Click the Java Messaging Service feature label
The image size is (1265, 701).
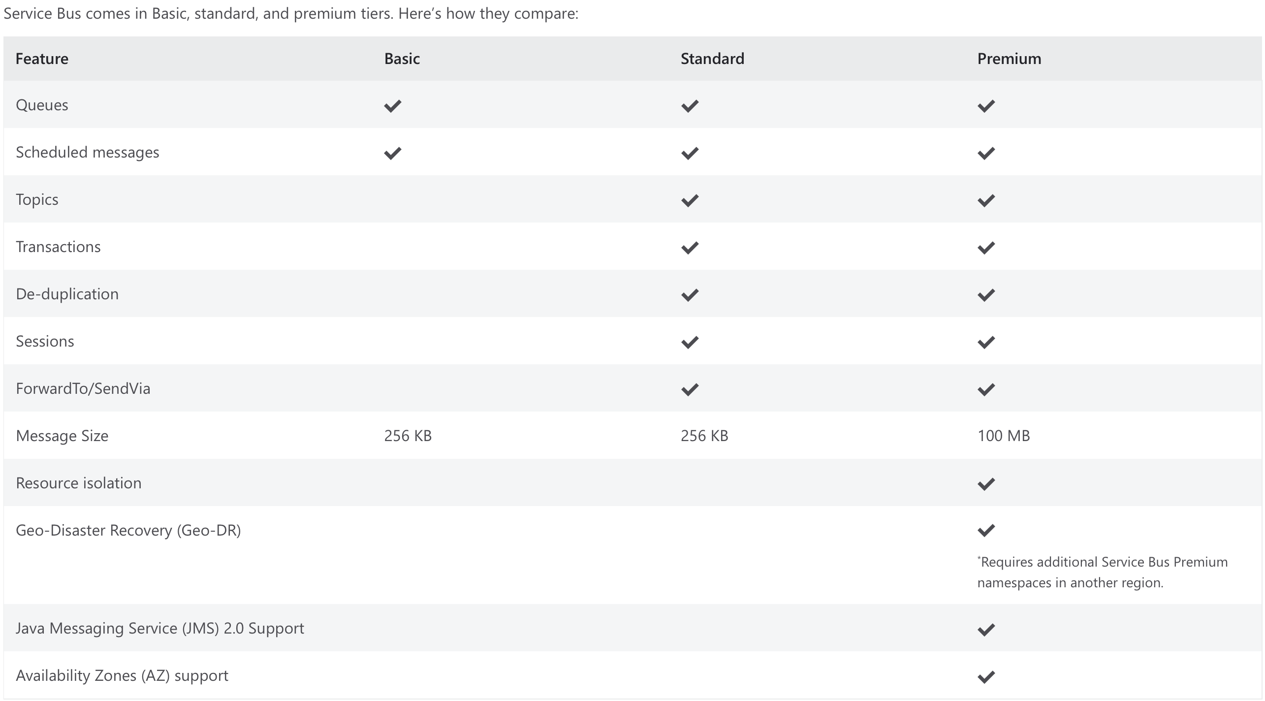[159, 628]
